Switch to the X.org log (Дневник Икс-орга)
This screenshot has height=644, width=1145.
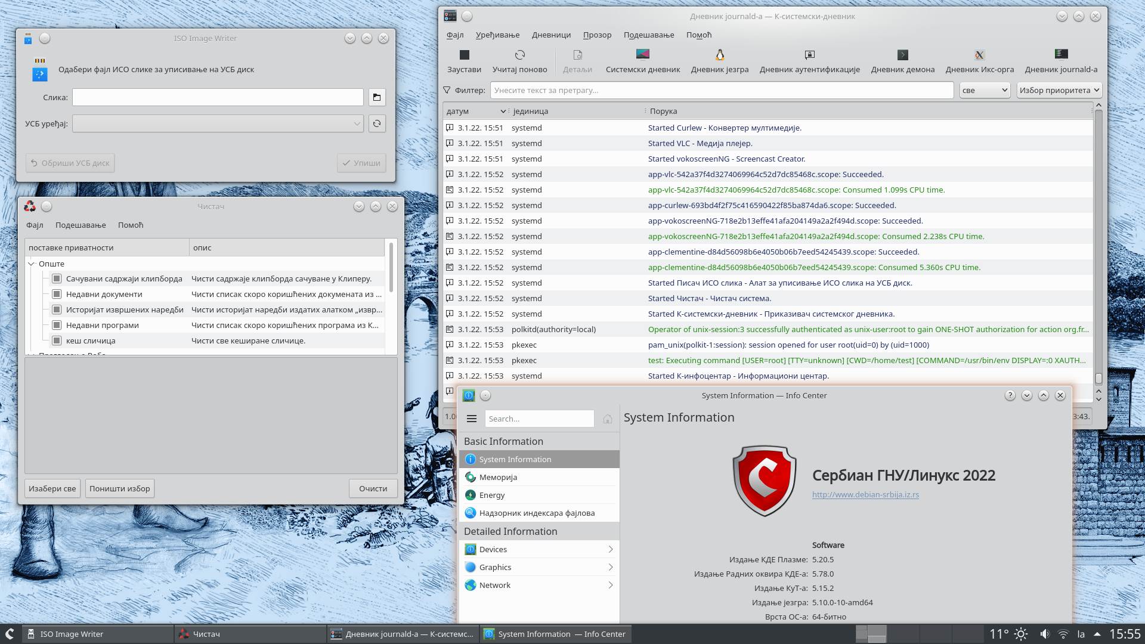tap(979, 61)
